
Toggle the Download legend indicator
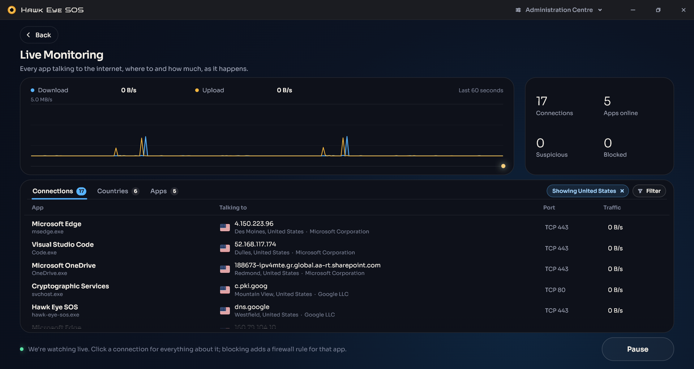[33, 90]
